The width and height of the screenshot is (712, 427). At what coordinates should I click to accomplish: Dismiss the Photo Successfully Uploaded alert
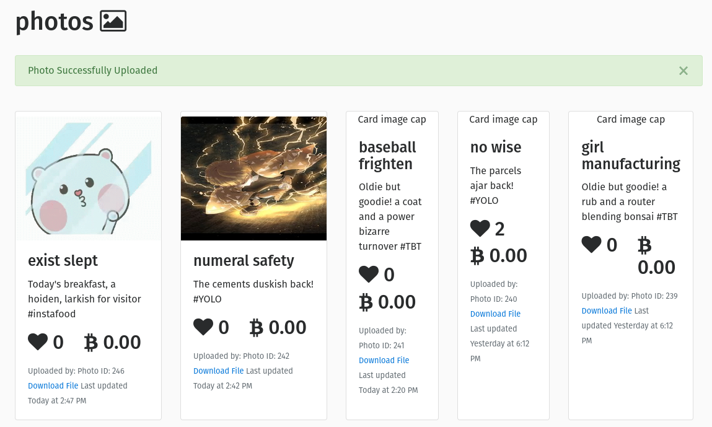(x=683, y=71)
